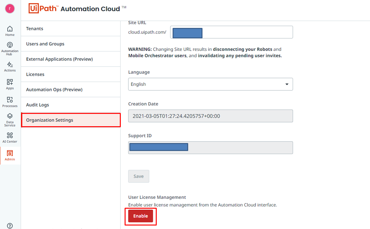The image size is (370, 229).
Task: Select the Admin sidebar icon
Action: coord(10,155)
